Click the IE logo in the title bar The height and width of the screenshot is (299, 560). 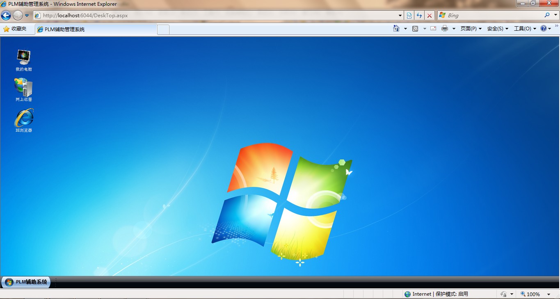(x=4, y=4)
